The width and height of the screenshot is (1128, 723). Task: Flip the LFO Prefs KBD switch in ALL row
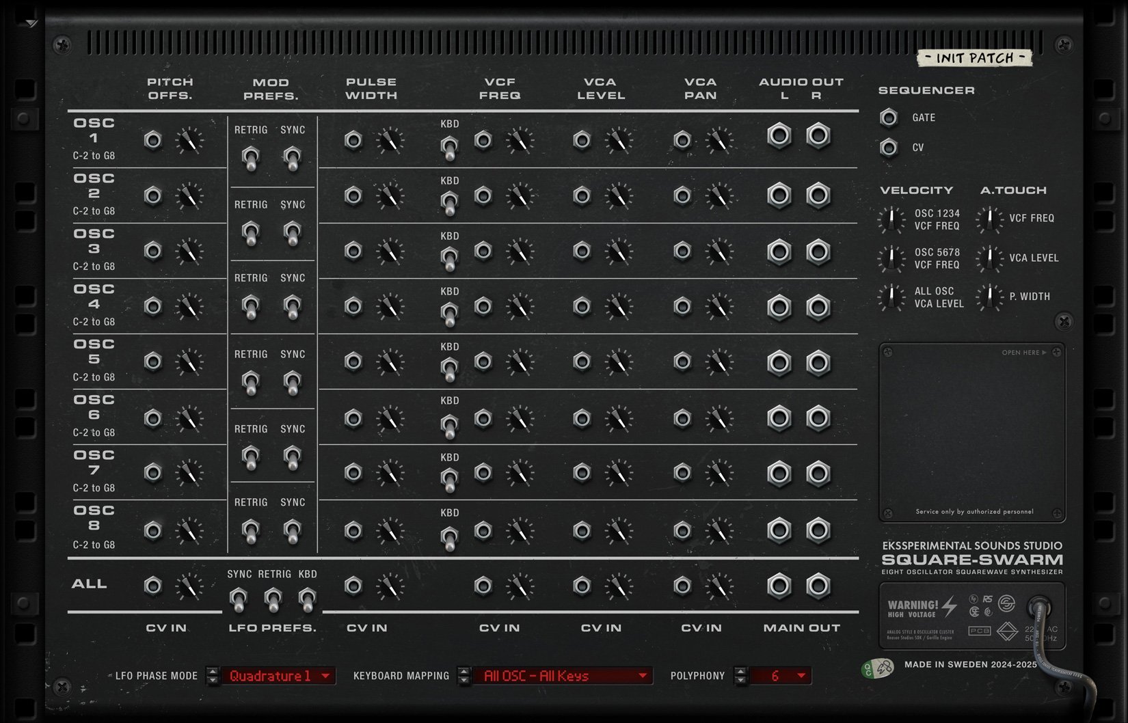[x=307, y=599]
